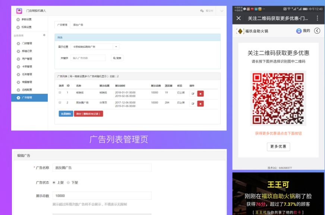This screenshot has height=215, width=325.
Task: Click the 展示时间 column header
Action: 120,86
